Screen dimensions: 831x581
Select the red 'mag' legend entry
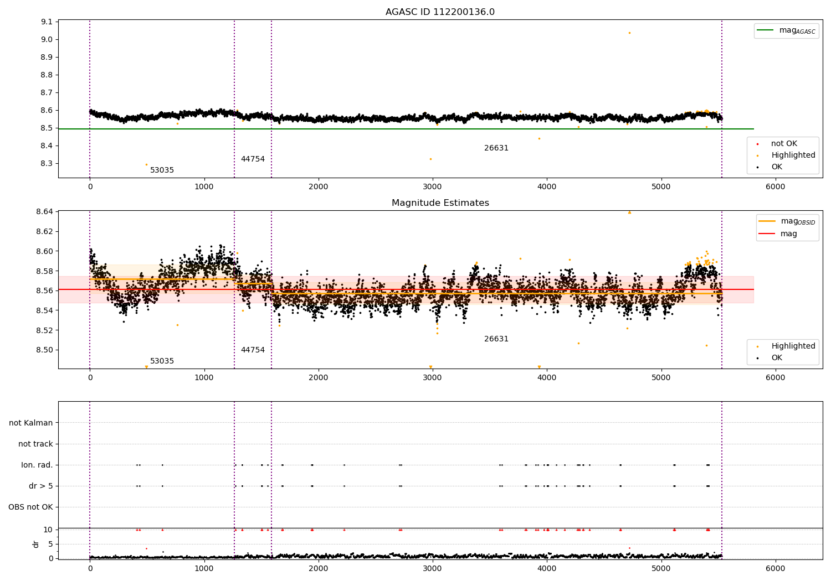tap(778, 234)
